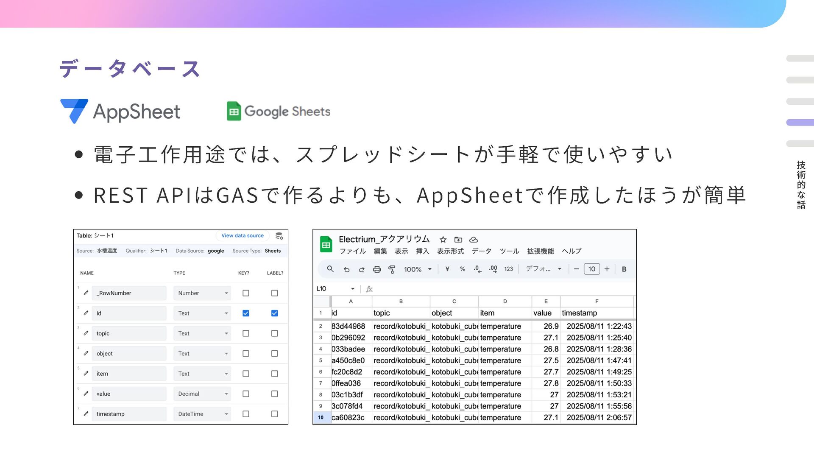Apply yen currency format

click(x=447, y=269)
